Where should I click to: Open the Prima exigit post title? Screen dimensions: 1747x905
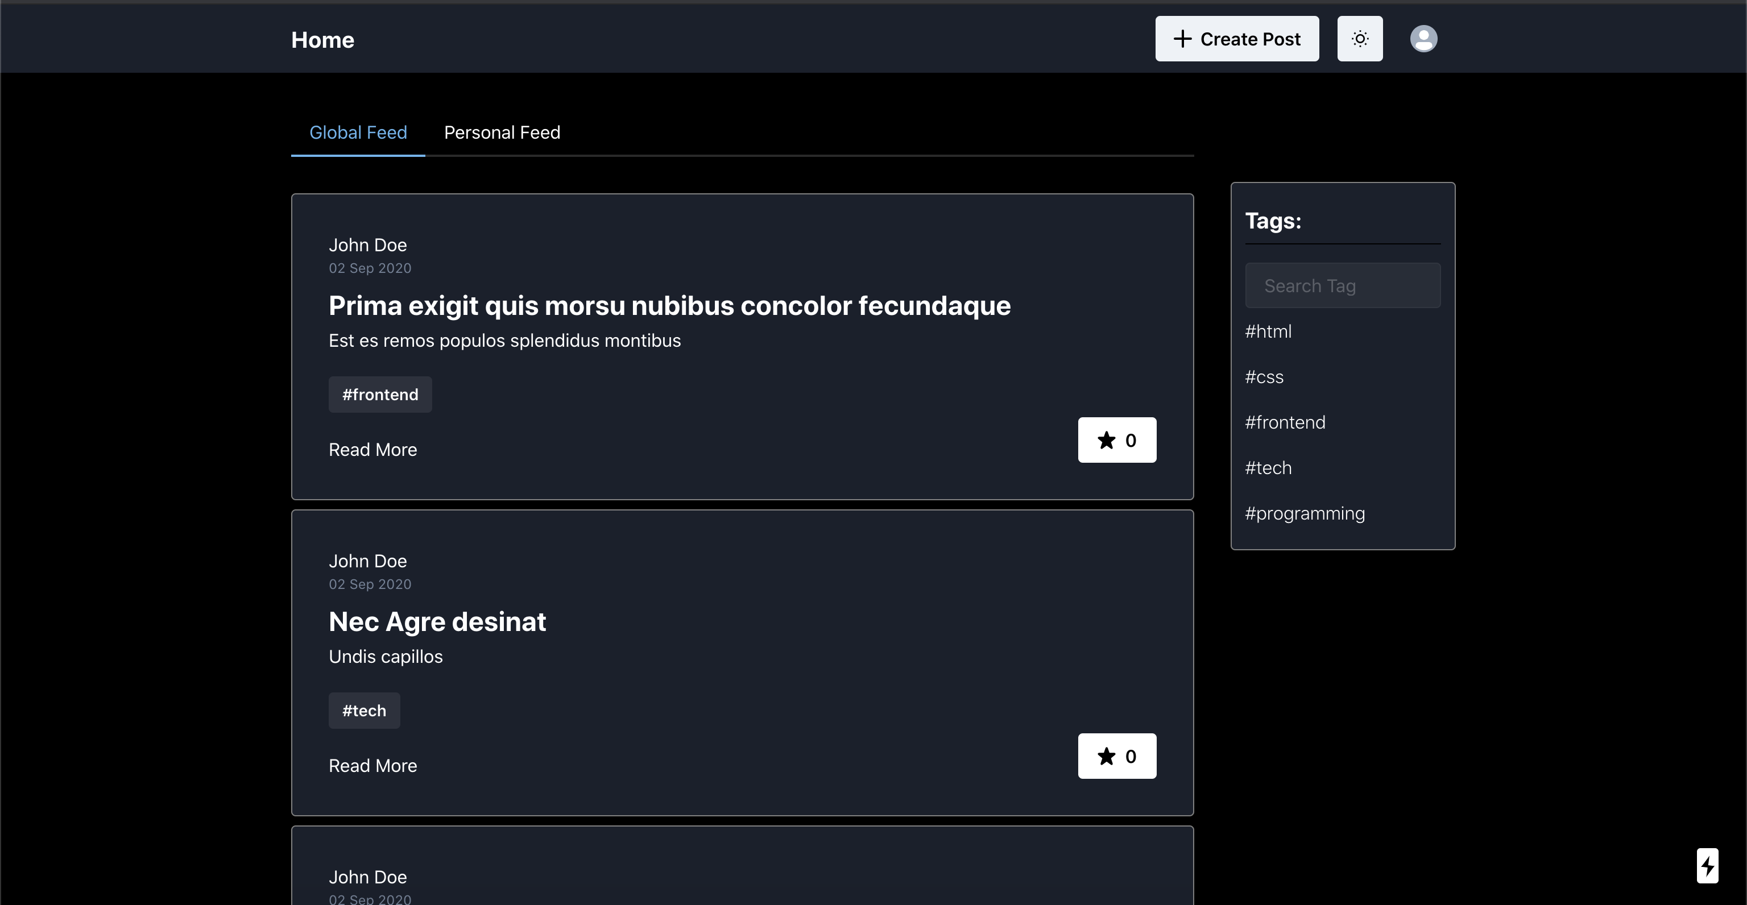(669, 306)
